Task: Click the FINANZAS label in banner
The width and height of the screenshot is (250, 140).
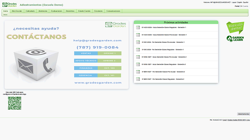Action: (x=86, y=68)
